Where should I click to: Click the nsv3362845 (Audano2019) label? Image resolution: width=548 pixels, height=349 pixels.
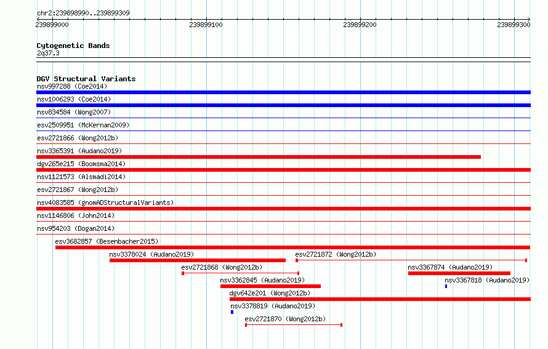point(262,280)
